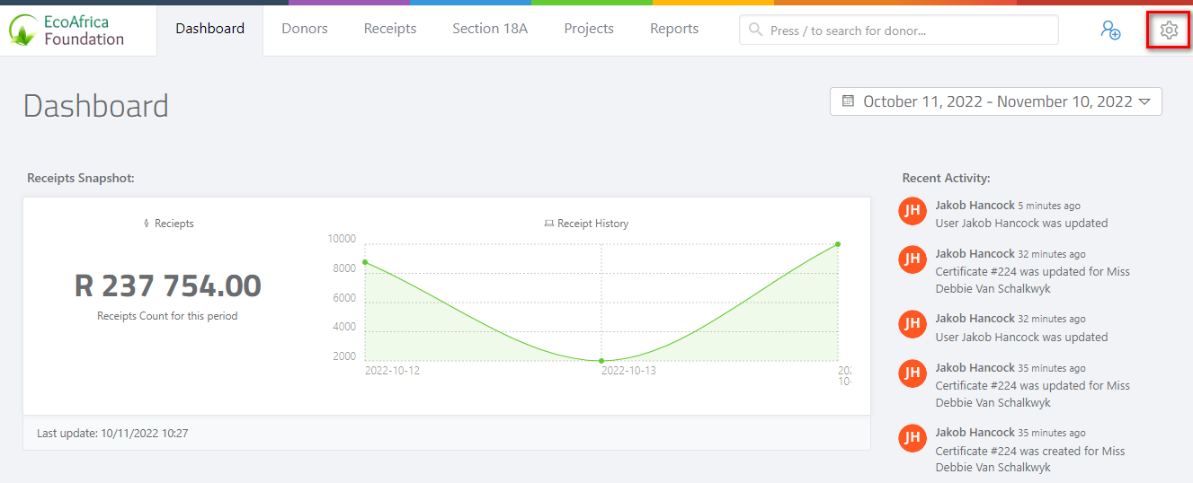Open the Section 18A tab
This screenshot has width=1193, height=483.
pyautogui.click(x=490, y=29)
